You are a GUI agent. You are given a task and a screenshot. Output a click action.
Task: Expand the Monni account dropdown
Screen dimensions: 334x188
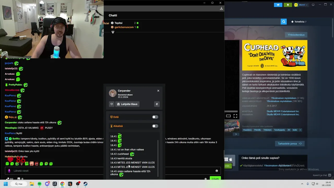pos(301,5)
